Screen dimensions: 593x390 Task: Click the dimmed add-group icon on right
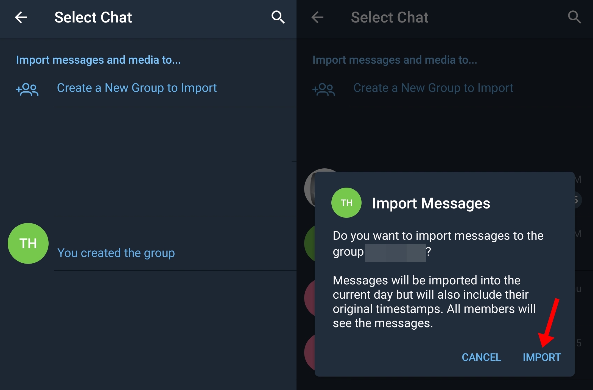[x=324, y=89]
